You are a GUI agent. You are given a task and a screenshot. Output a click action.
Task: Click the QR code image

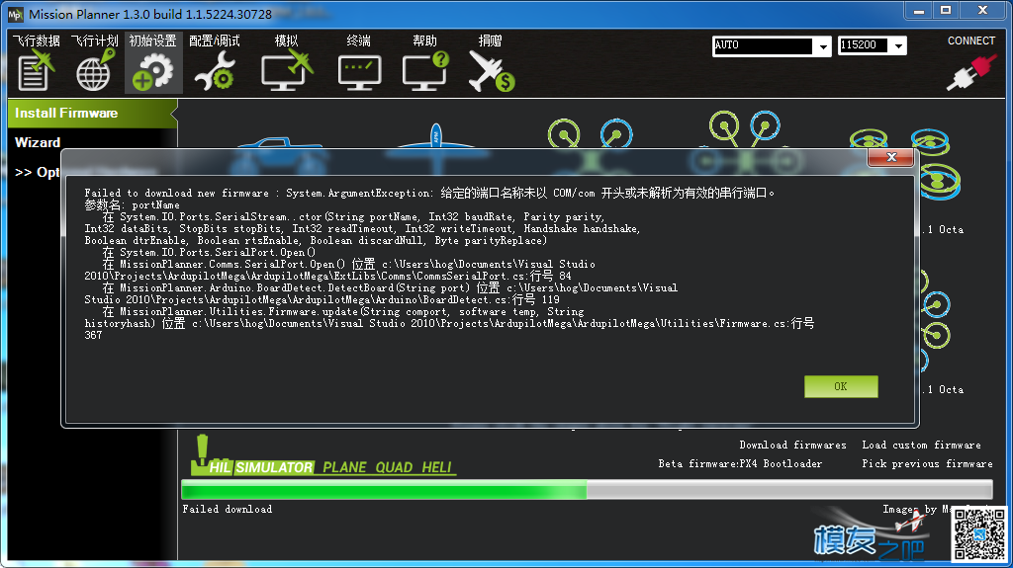point(979,533)
